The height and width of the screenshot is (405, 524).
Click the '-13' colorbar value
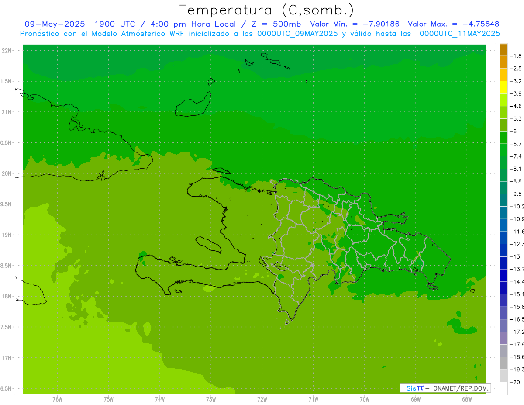click(x=515, y=256)
